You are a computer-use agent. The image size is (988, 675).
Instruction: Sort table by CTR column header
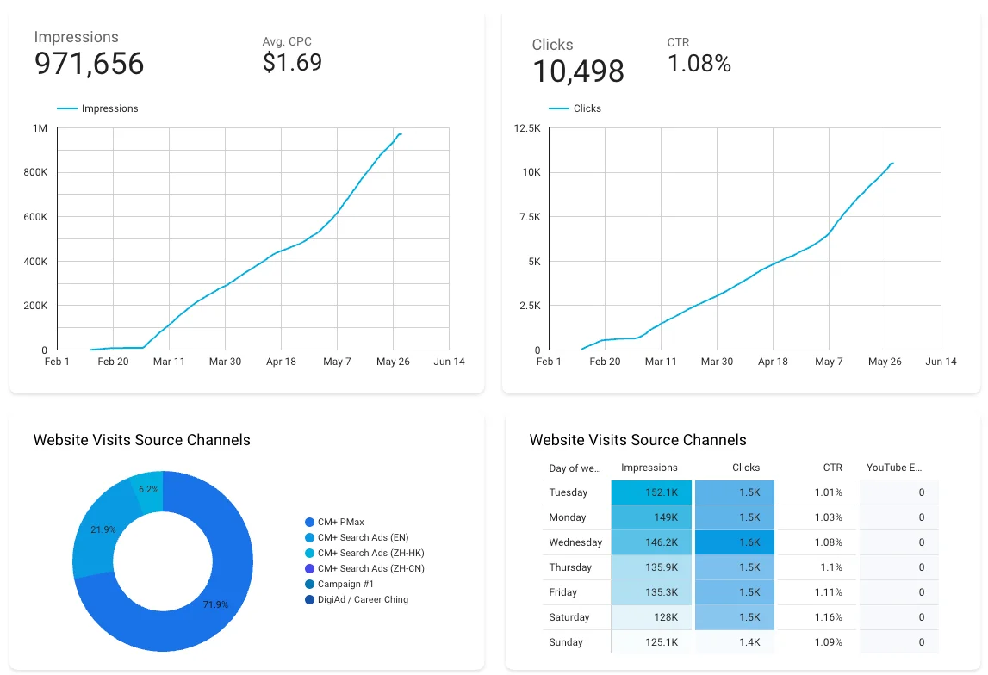pos(832,468)
